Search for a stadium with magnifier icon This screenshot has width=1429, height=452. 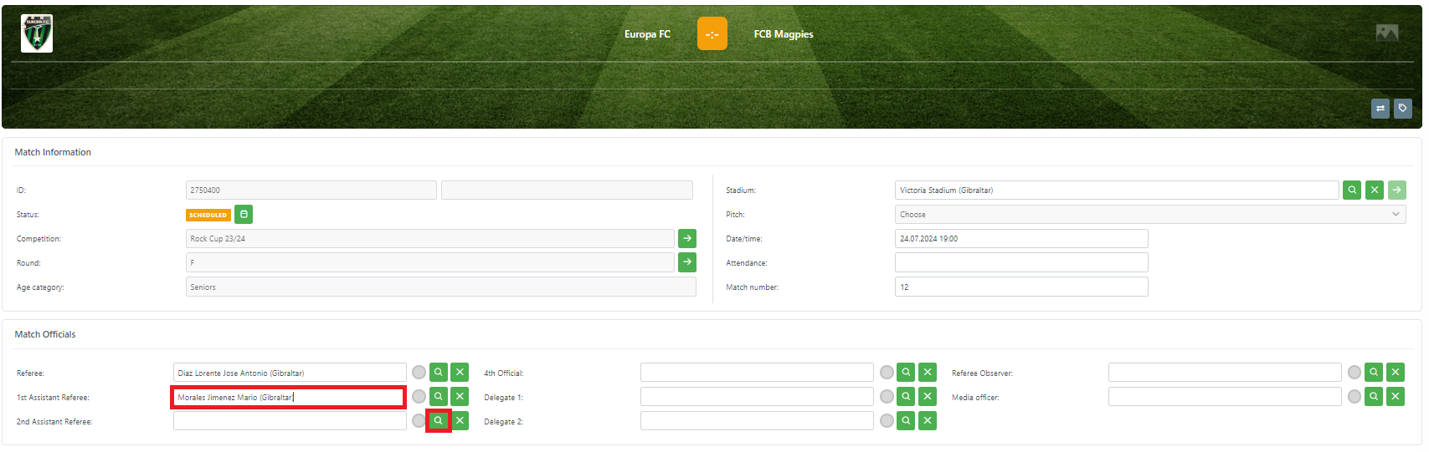click(x=1351, y=190)
